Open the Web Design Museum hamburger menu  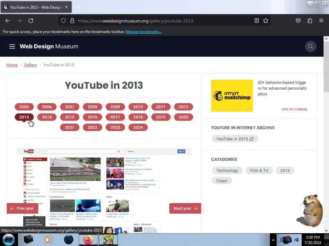pos(12,46)
